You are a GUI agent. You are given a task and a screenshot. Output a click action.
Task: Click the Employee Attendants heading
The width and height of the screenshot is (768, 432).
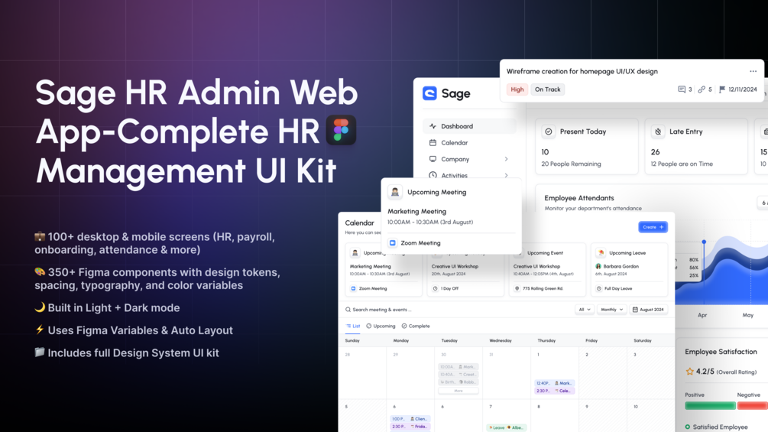(x=579, y=198)
